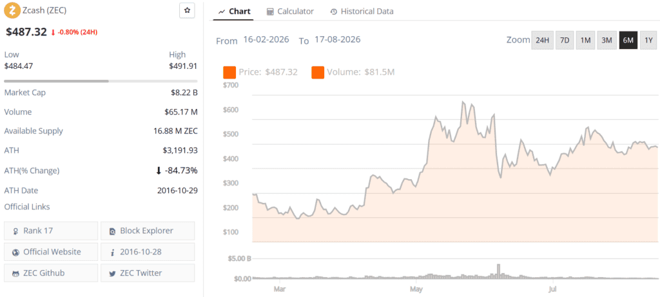The width and height of the screenshot is (660, 297).
Task: Click the May label on time axis
Action: (x=416, y=289)
